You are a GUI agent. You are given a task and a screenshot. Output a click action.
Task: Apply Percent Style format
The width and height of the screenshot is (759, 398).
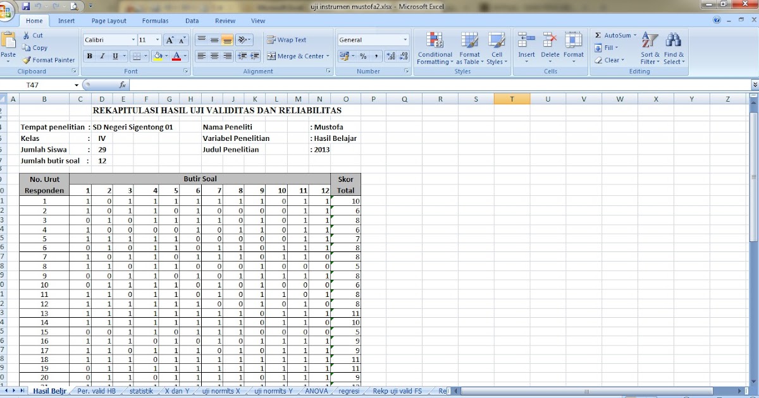point(363,56)
